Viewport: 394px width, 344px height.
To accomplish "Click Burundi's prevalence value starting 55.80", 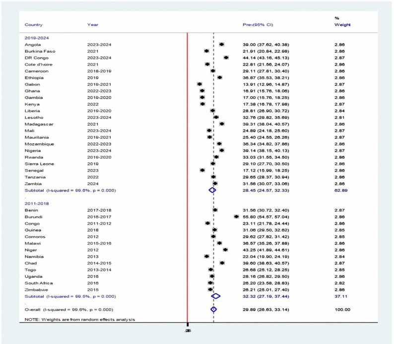I will point(266,217).
